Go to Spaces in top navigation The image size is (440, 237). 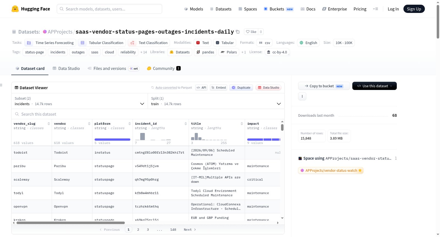coord(248,9)
